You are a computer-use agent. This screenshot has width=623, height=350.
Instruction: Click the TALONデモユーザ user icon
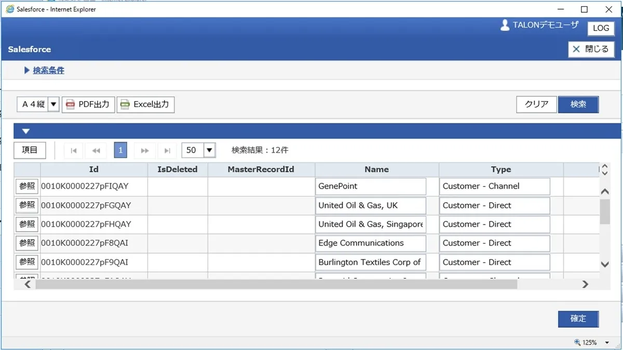click(505, 25)
